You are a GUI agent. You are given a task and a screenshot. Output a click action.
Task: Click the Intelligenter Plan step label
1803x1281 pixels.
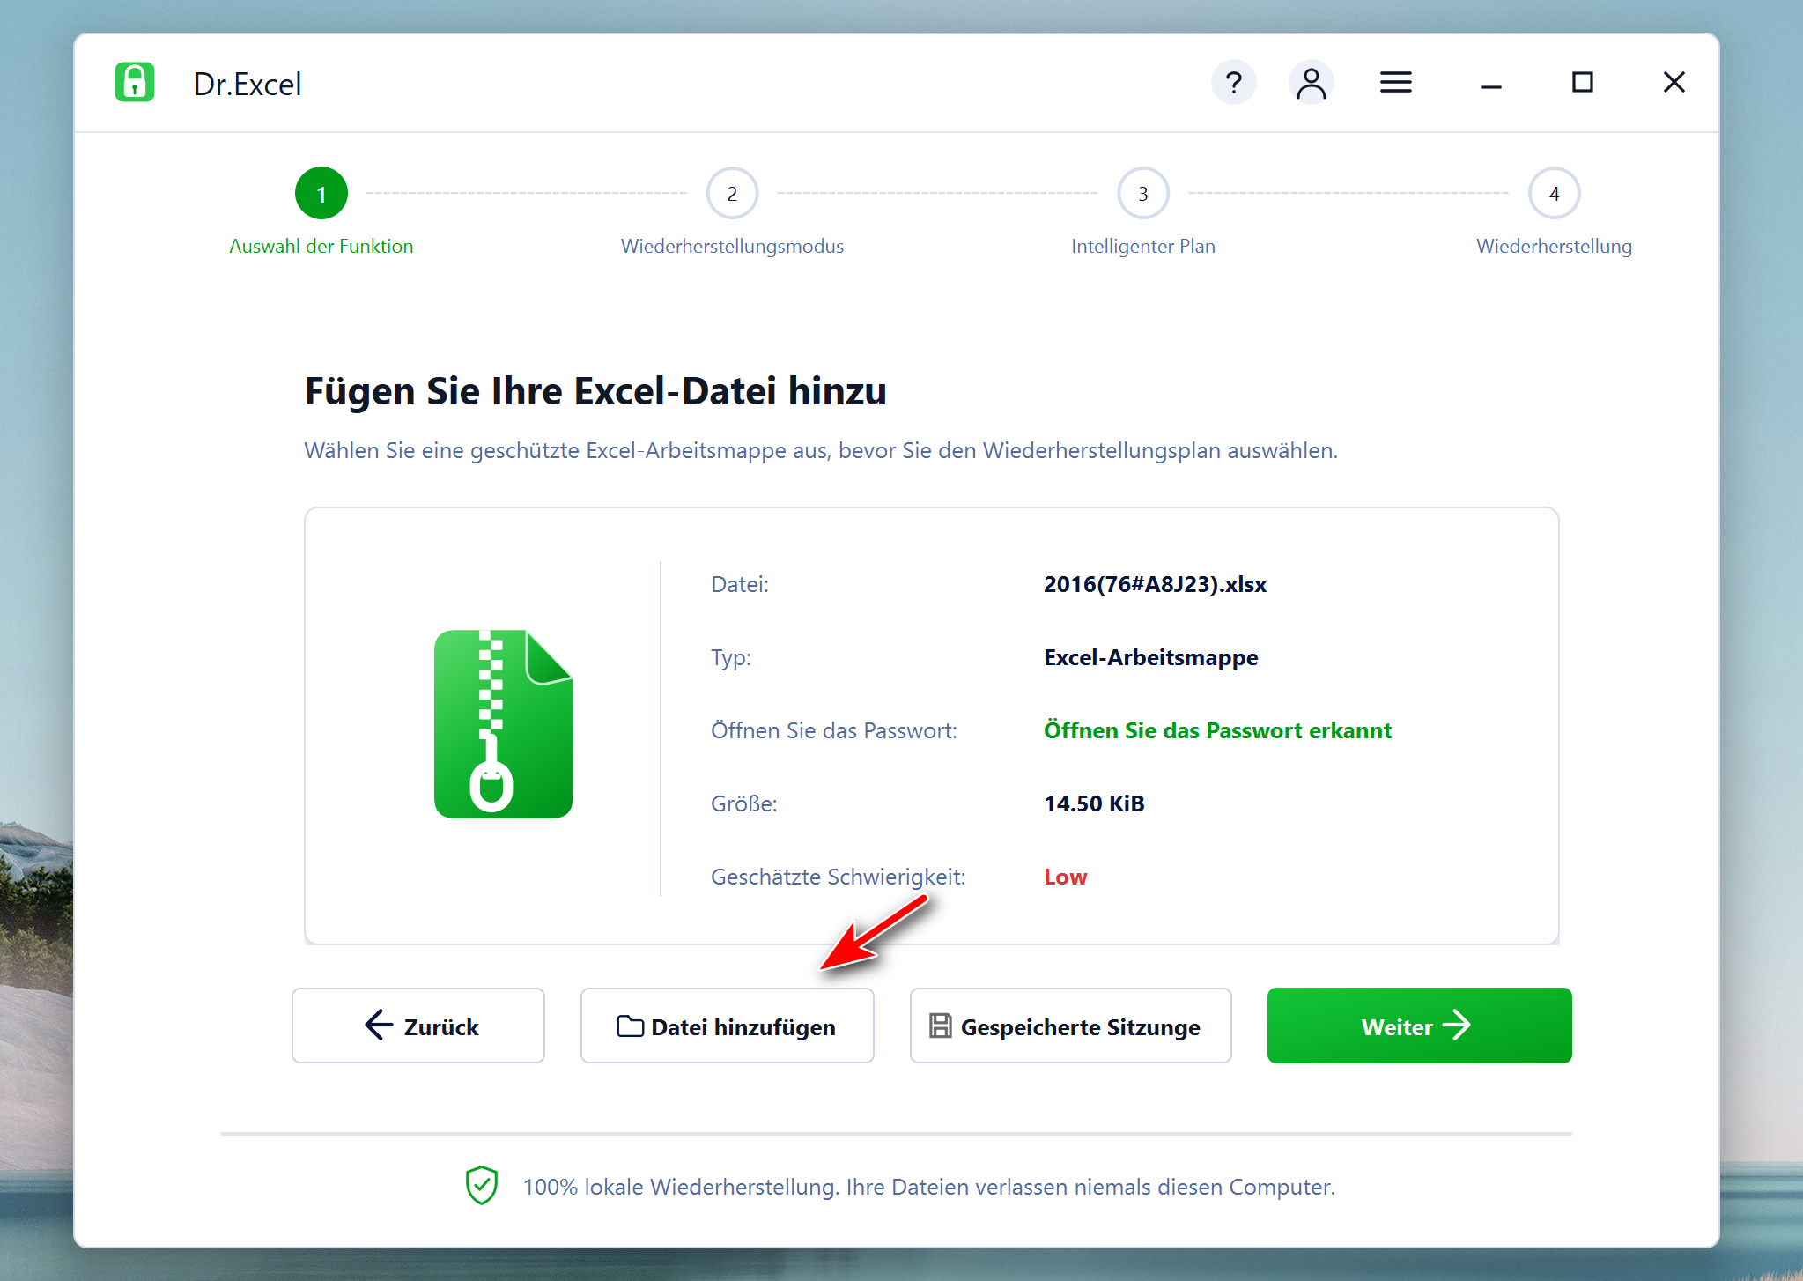click(x=1143, y=246)
